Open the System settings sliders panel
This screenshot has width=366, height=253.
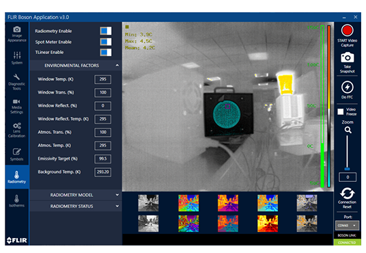[17, 57]
